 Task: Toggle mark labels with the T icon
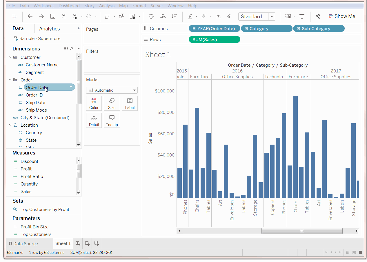coord(219,17)
